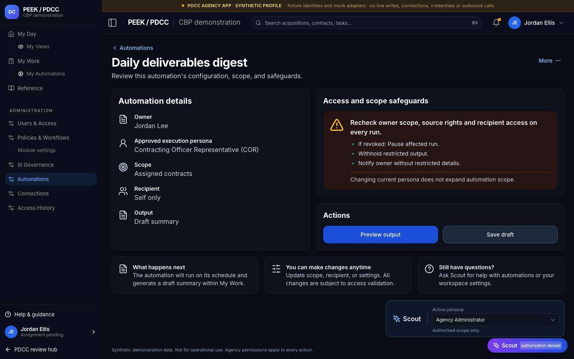The width and height of the screenshot is (574, 359).
Task: Open Policies & Workflows
Action: coord(51,138)
